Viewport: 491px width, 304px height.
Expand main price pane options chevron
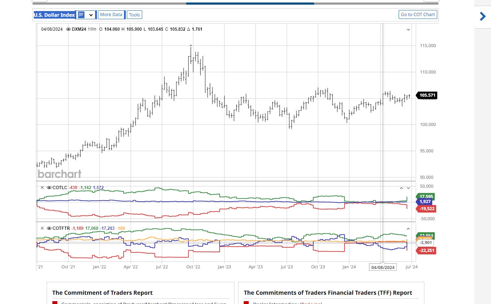click(x=408, y=30)
